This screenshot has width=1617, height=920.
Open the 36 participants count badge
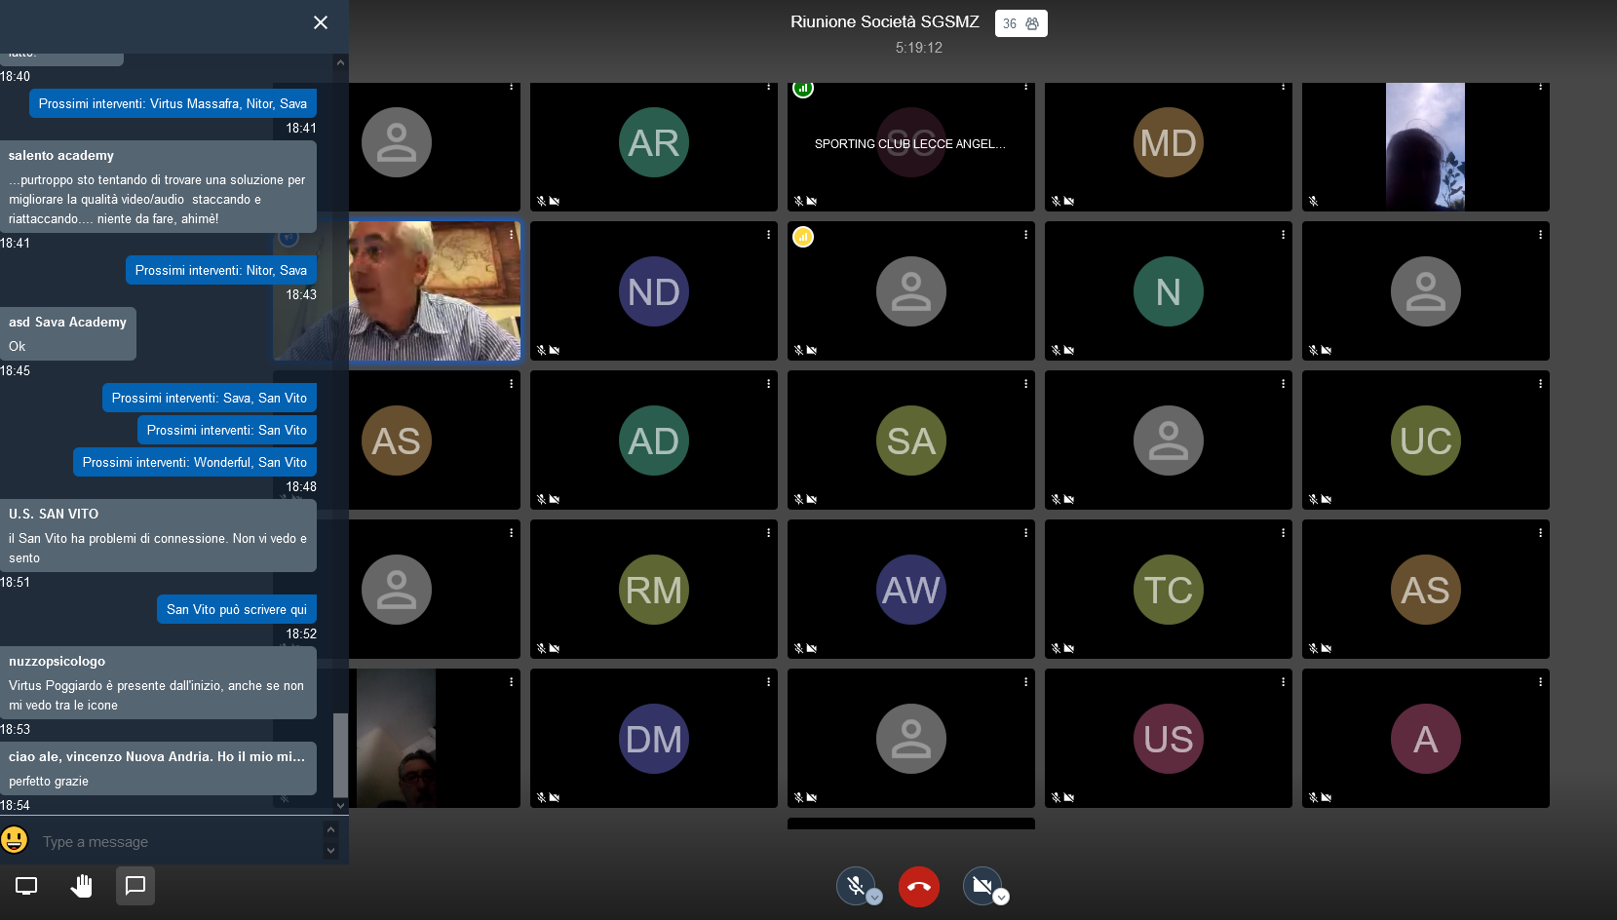1020,23
